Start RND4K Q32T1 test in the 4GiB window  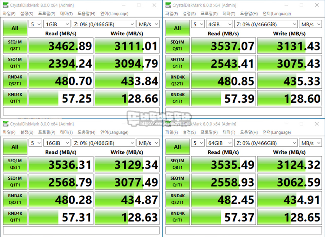pos(178,80)
